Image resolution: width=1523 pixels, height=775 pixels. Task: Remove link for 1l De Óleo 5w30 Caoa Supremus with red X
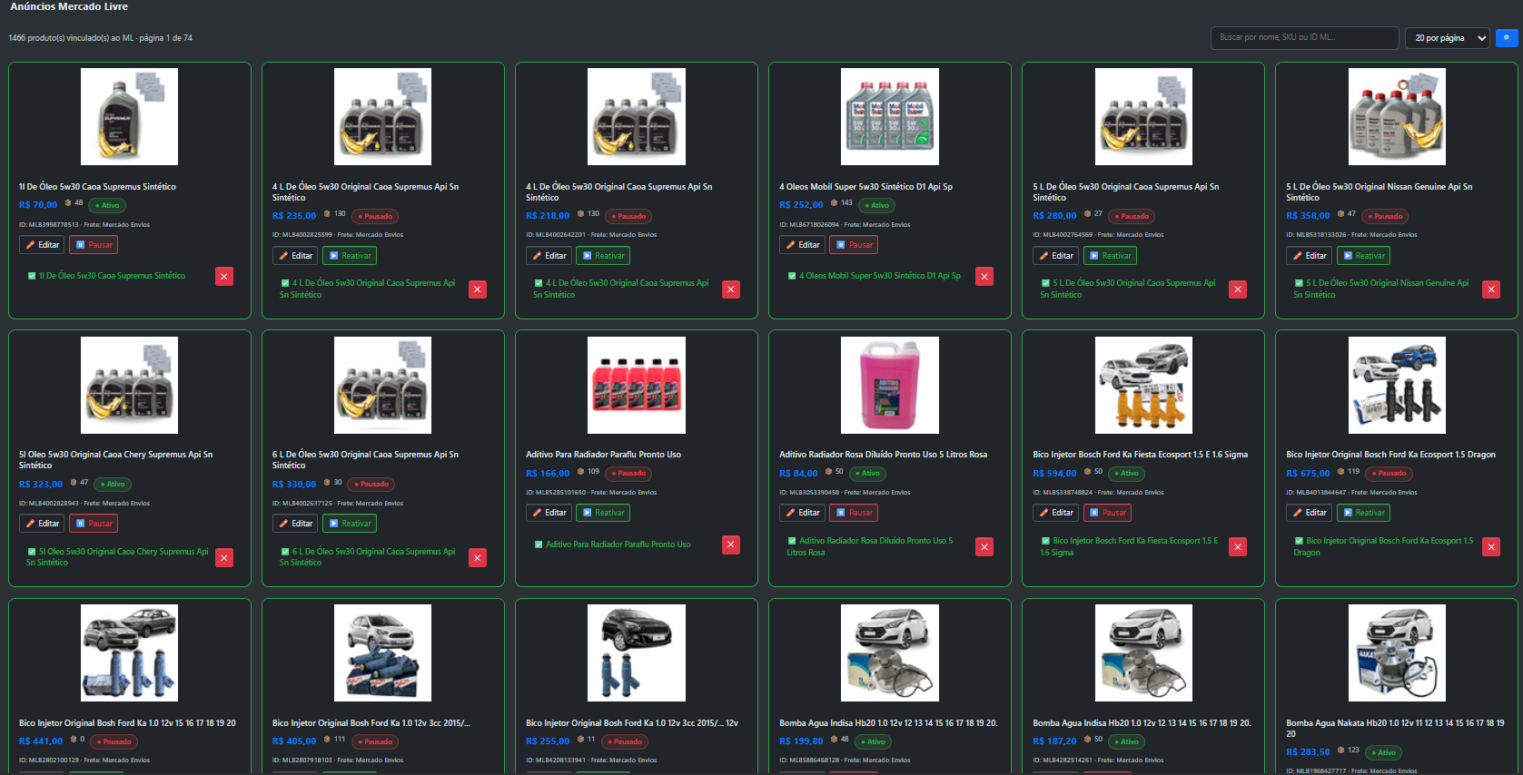224,277
